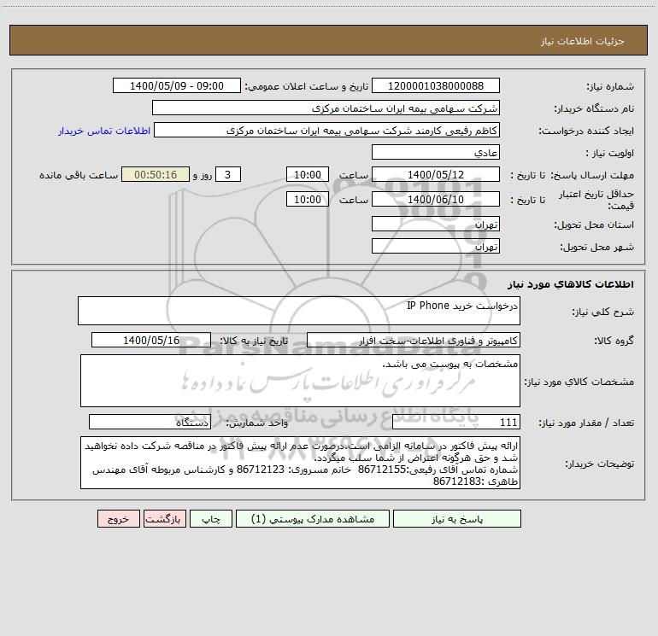Click the 'شرح کلی نیاز:' label
The height and width of the screenshot is (636, 658).
(x=603, y=312)
